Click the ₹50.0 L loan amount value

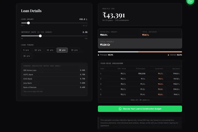pos(83,19)
